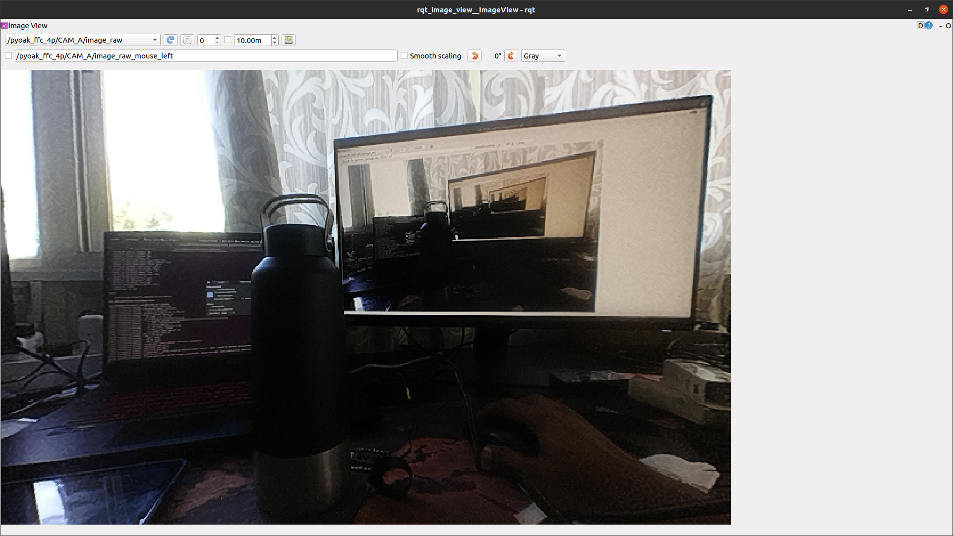Toggle the checkbox before the 10.00m field
This screenshot has width=953, height=536.
(228, 40)
